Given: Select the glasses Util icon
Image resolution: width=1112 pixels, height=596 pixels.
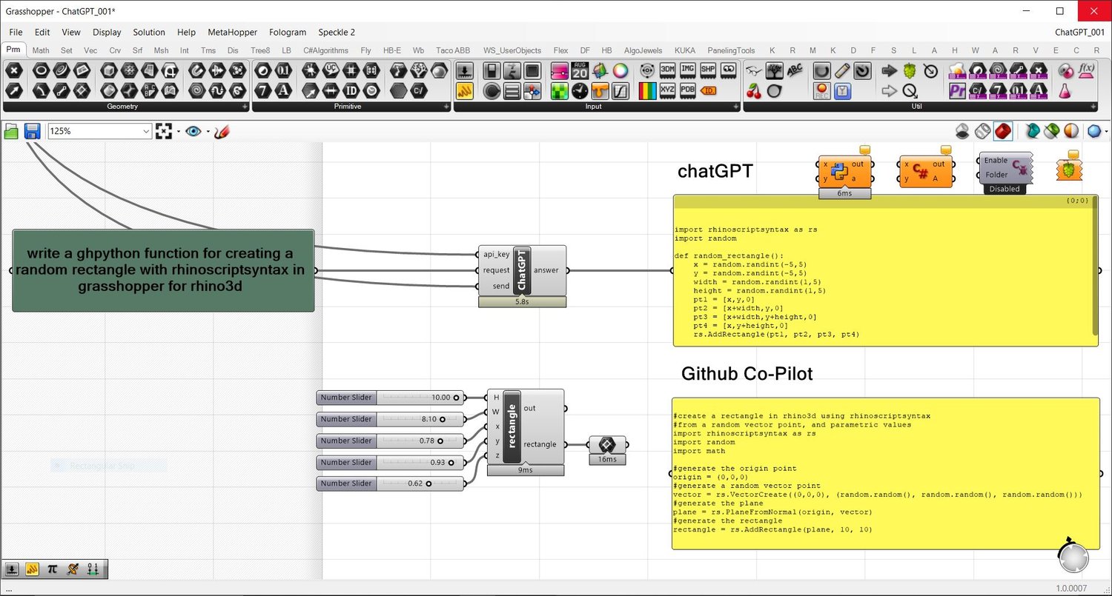Looking at the screenshot, I should (x=754, y=71).
